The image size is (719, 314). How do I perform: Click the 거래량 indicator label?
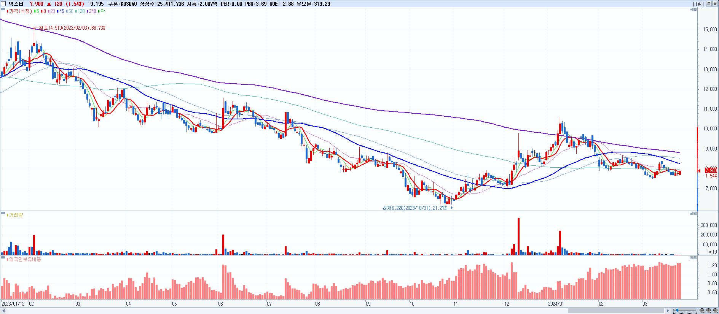pyautogui.click(x=15, y=215)
